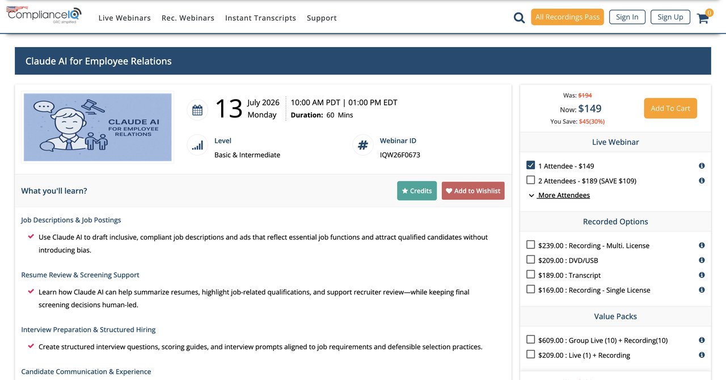
Task: Click the Add to Wishlist button
Action: 473,191
